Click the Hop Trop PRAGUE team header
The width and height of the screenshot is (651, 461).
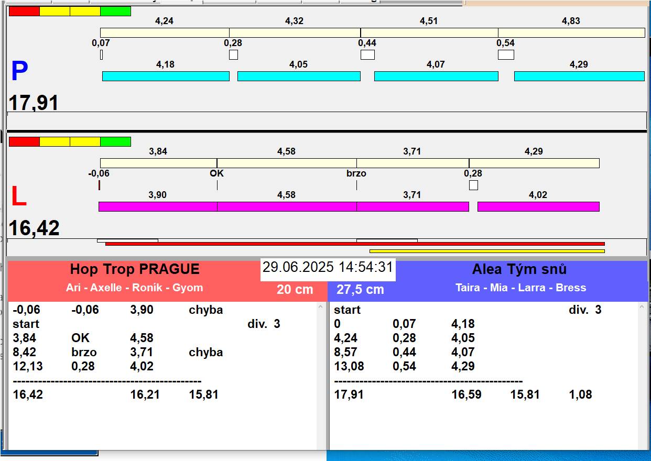pos(135,270)
